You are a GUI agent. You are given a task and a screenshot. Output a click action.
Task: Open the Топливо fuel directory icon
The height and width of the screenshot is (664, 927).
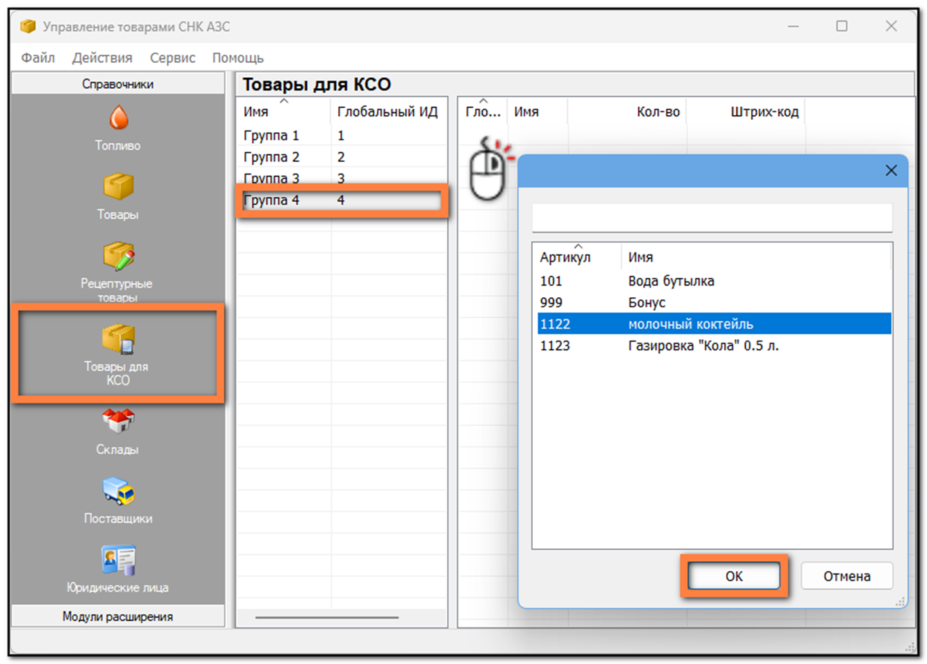click(118, 119)
